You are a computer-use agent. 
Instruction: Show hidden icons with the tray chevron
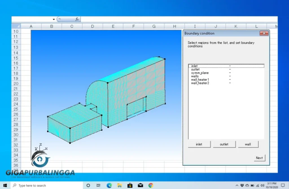tap(237, 185)
